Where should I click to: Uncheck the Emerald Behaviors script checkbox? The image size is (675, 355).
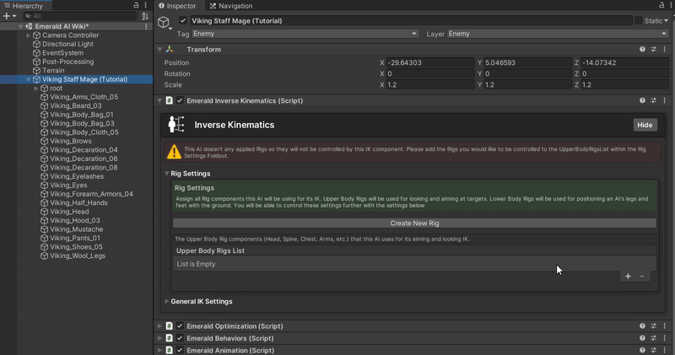click(180, 338)
